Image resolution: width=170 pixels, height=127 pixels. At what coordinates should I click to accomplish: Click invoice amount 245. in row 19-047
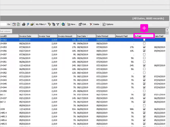pos(74,66)
